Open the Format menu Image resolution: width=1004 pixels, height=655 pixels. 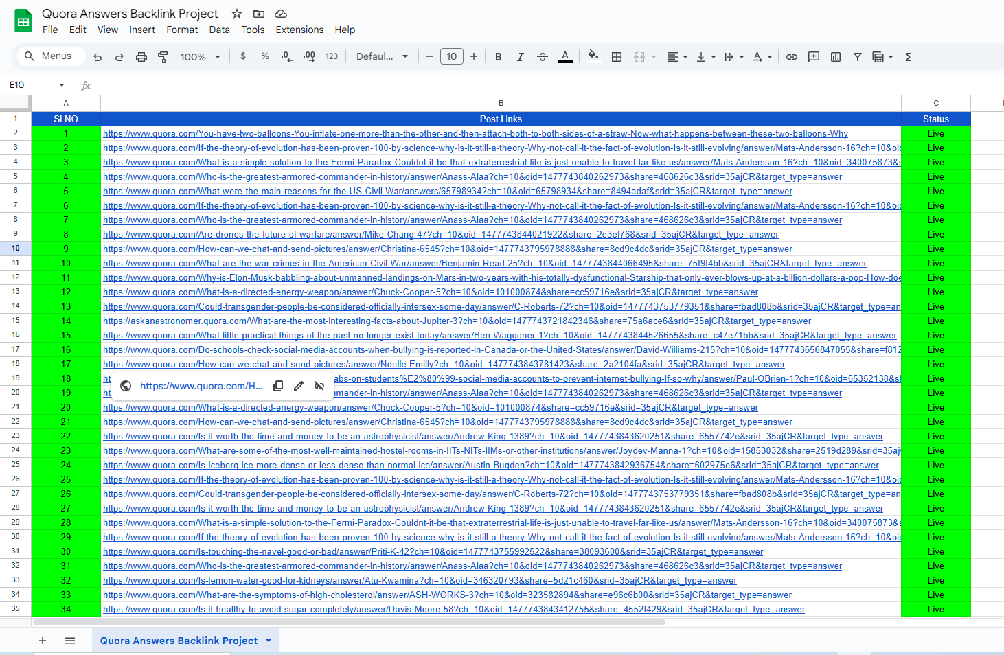click(x=182, y=30)
